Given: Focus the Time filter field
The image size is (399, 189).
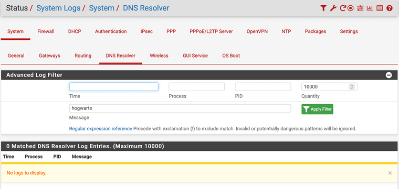Looking at the screenshot, I should (x=114, y=87).
